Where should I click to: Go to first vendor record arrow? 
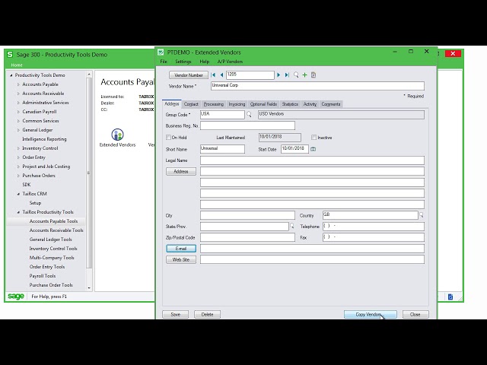click(x=213, y=75)
